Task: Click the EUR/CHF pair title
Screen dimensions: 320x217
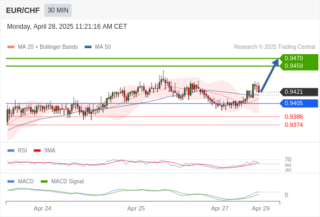Action: coord(23,10)
